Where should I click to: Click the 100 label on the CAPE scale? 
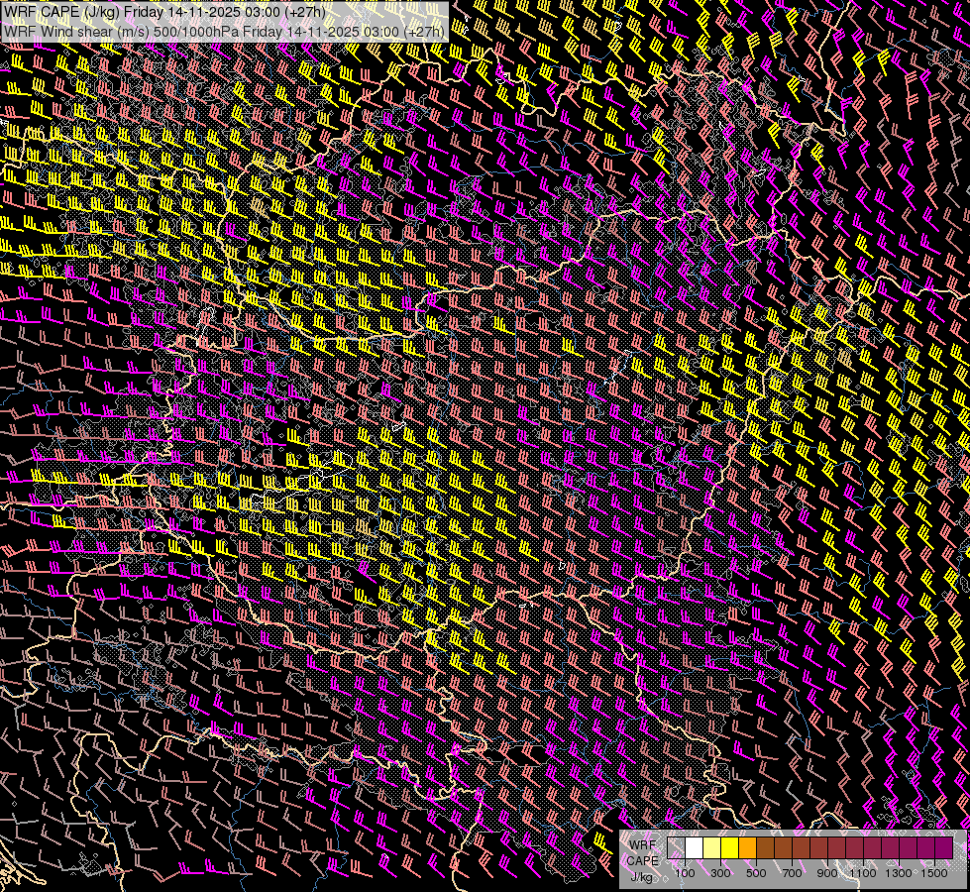685,873
